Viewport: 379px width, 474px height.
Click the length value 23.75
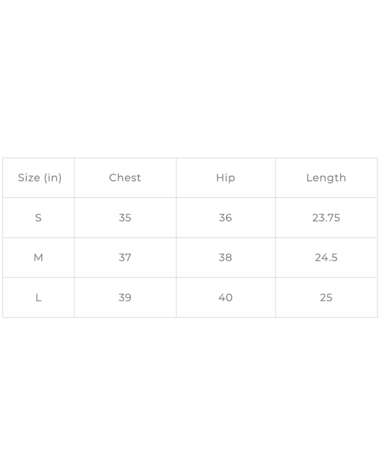326,218
